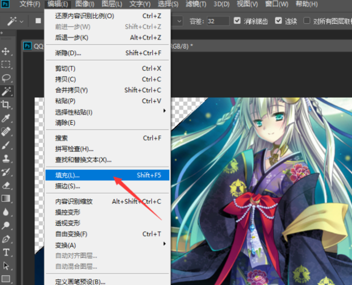The height and width of the screenshot is (285, 352).
Task: Open the 视图(V) menu
Action: 247,4
